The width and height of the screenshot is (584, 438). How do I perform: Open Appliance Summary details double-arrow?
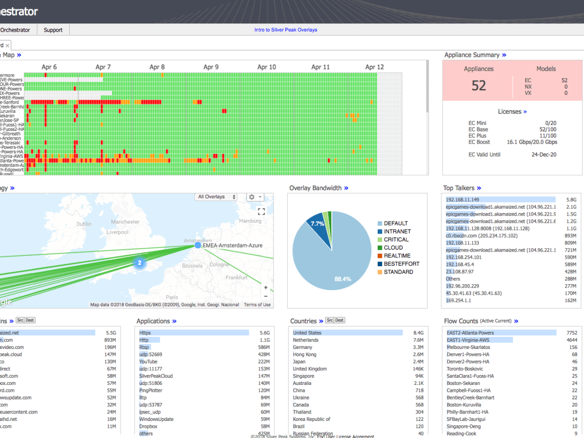click(x=504, y=55)
